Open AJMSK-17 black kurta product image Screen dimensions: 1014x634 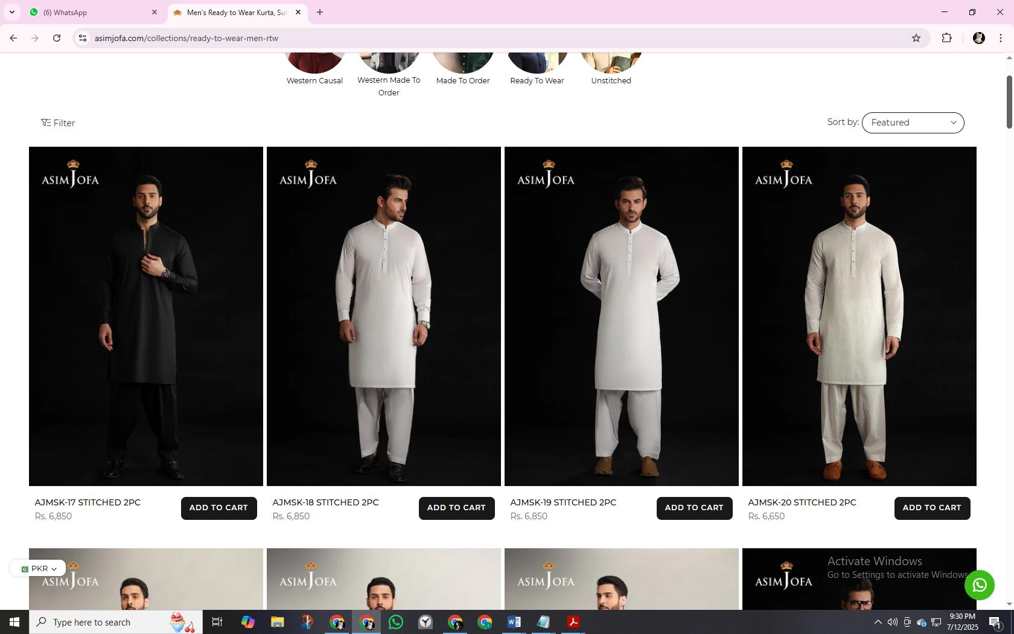pyautogui.click(x=146, y=316)
